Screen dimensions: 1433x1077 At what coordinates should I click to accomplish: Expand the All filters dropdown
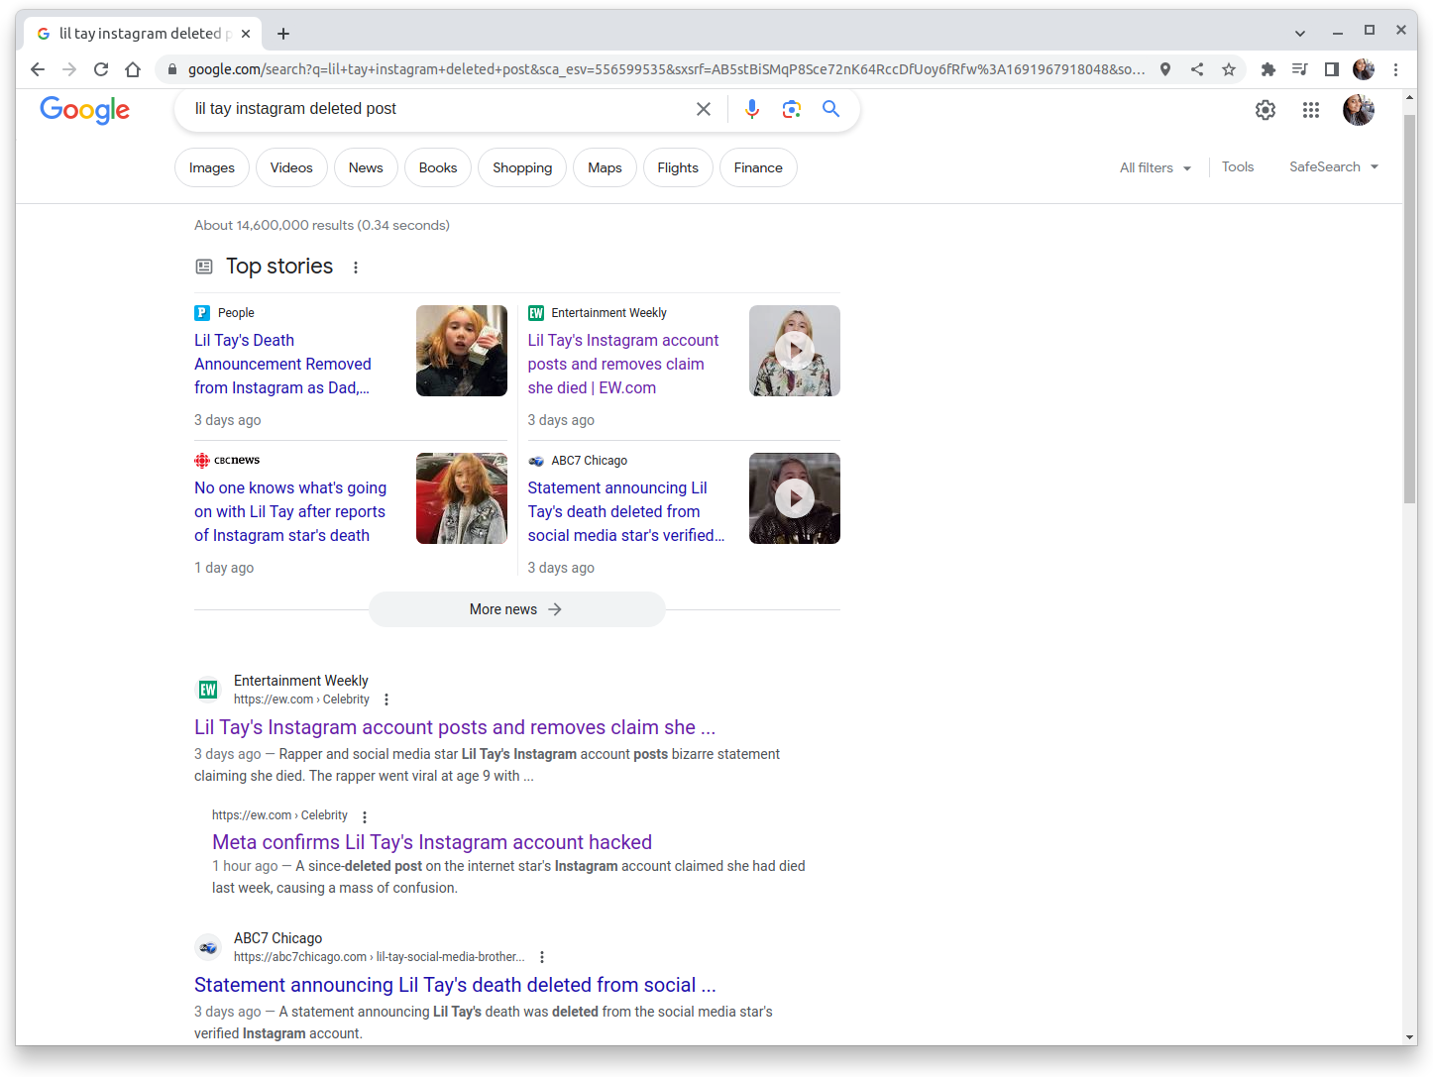tap(1156, 167)
